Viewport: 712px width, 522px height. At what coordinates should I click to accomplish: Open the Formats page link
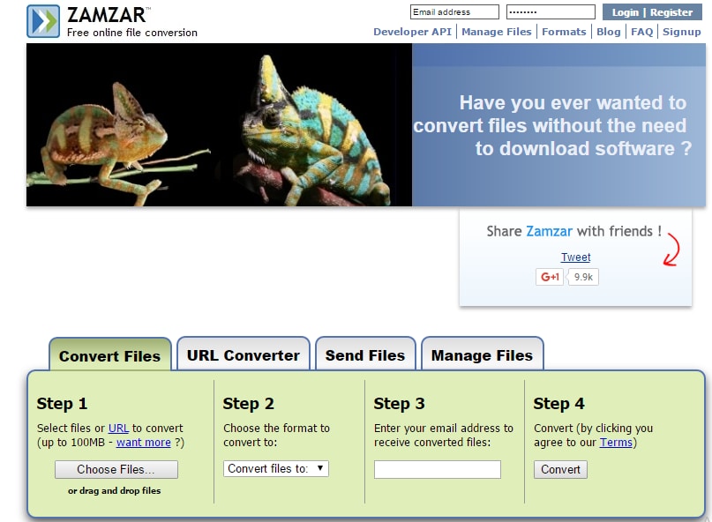tap(564, 32)
